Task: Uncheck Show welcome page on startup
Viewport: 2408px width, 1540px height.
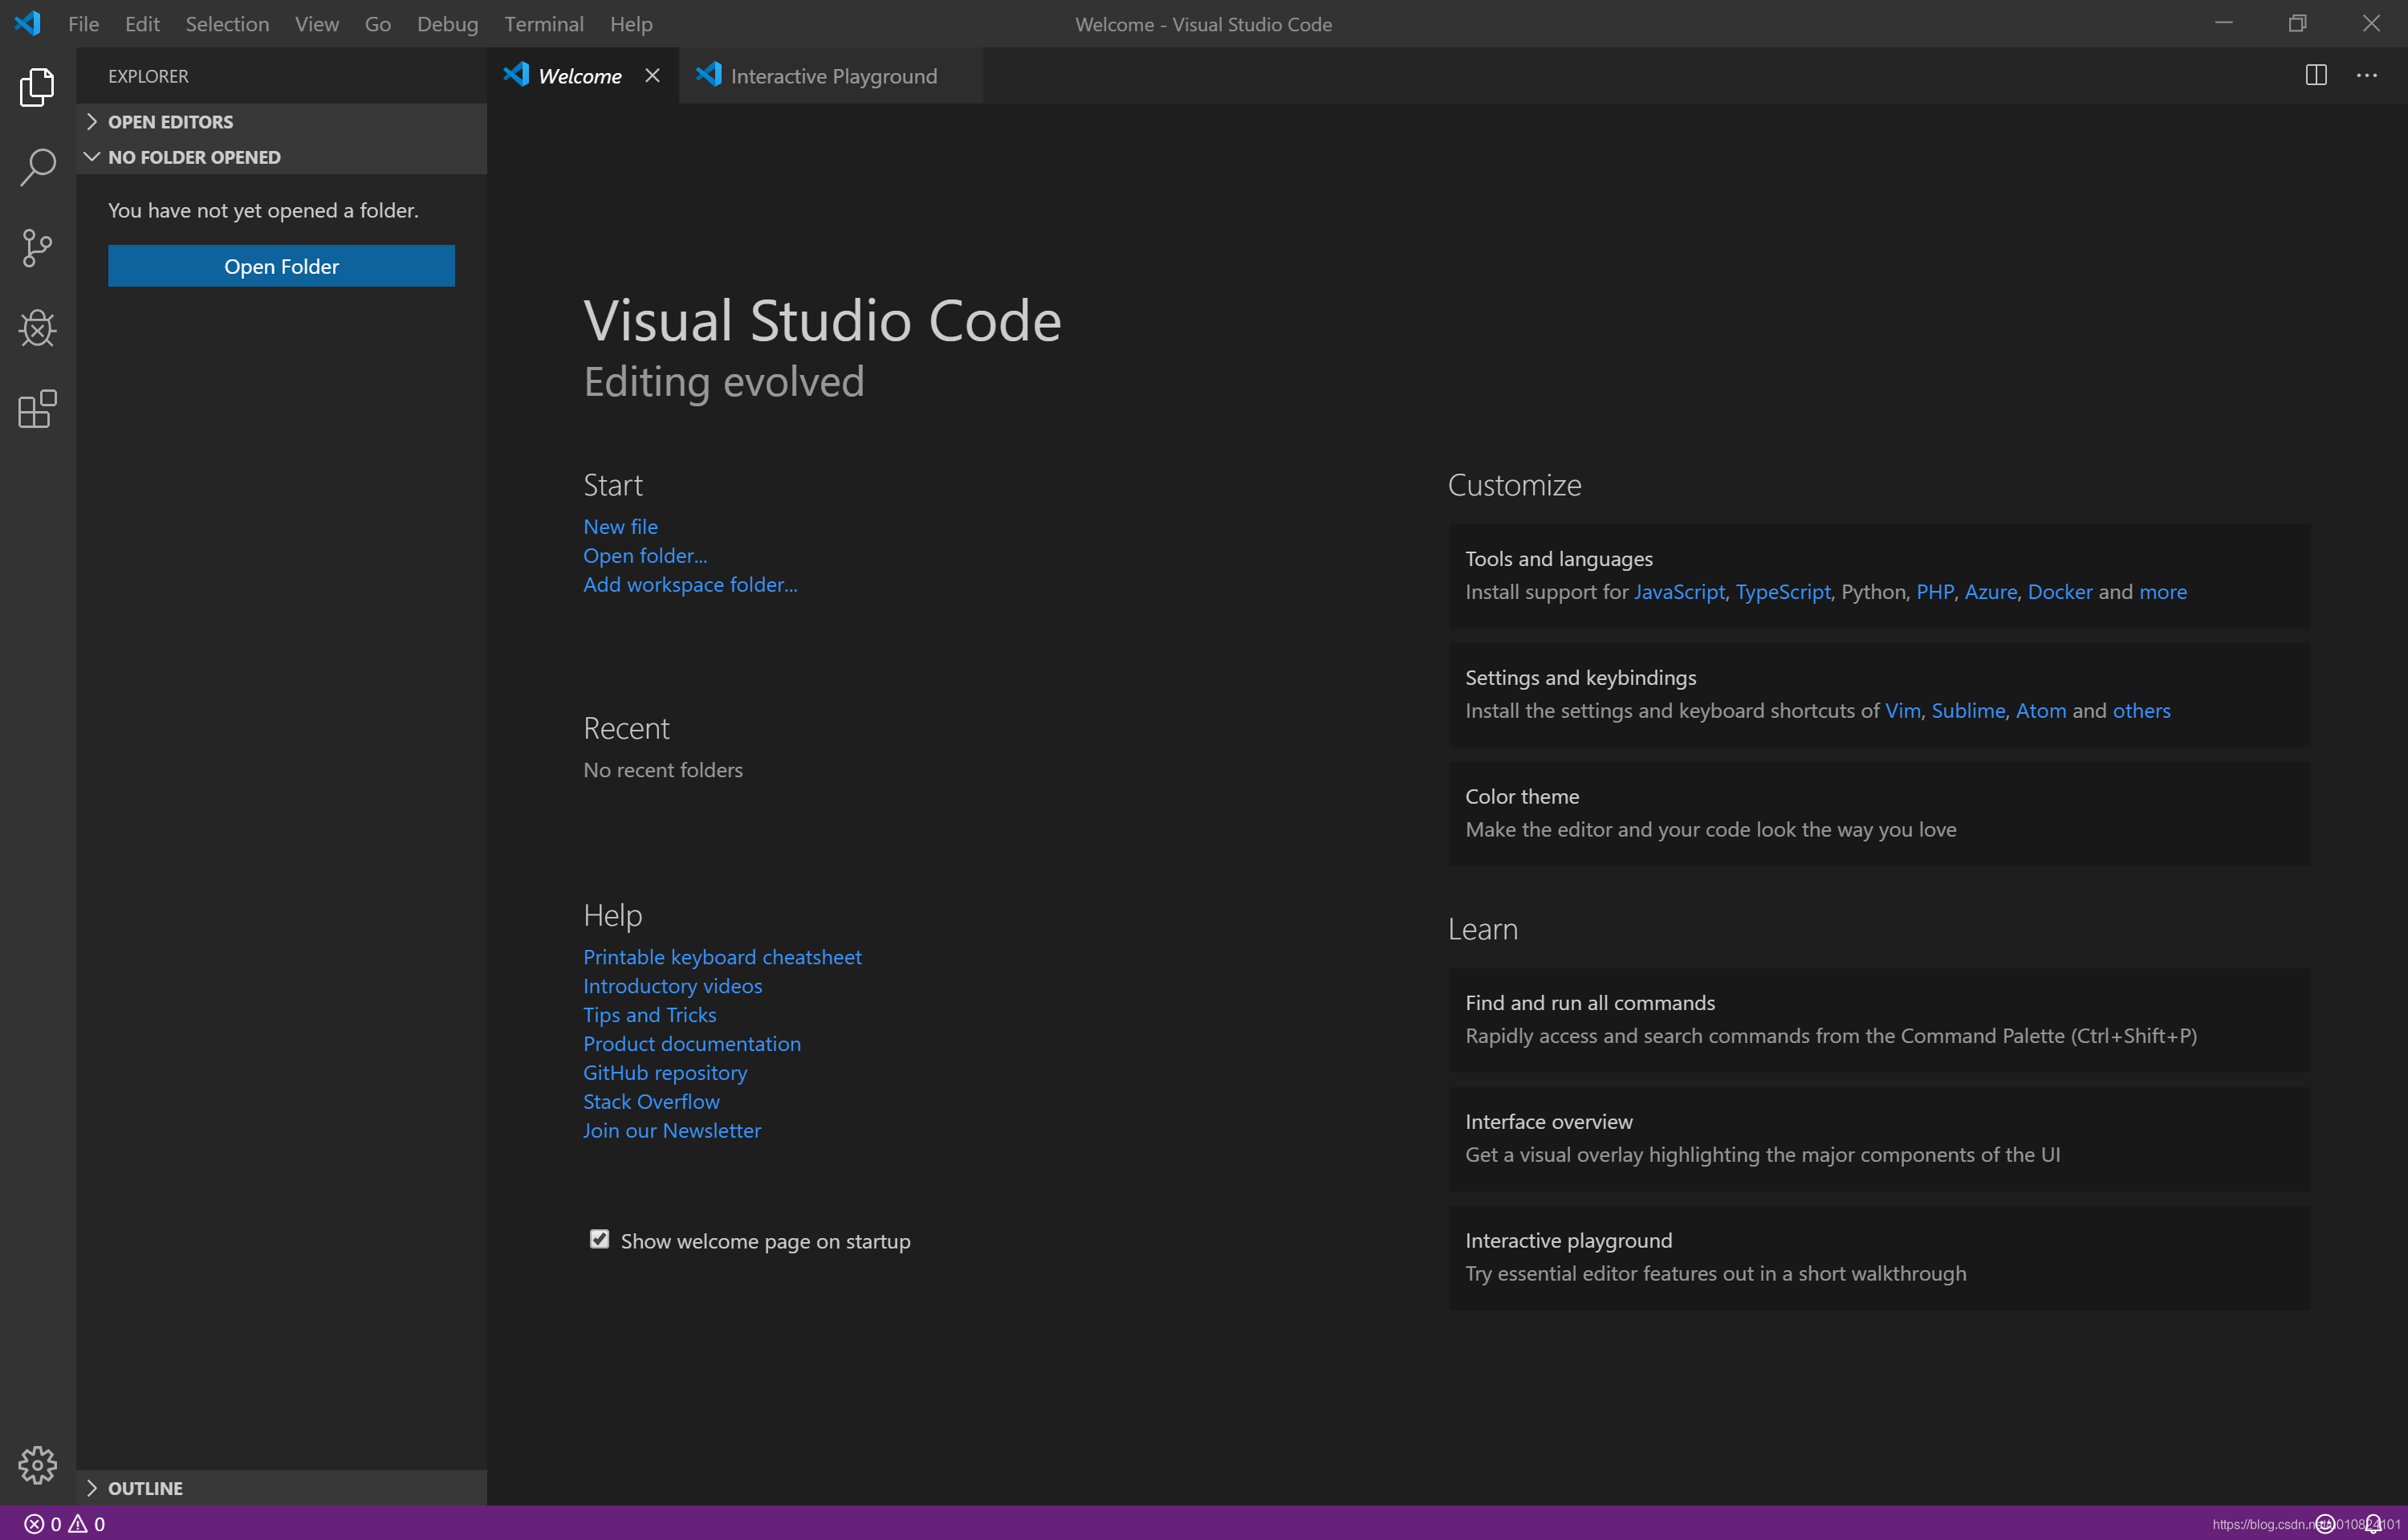Action: tap(599, 1240)
